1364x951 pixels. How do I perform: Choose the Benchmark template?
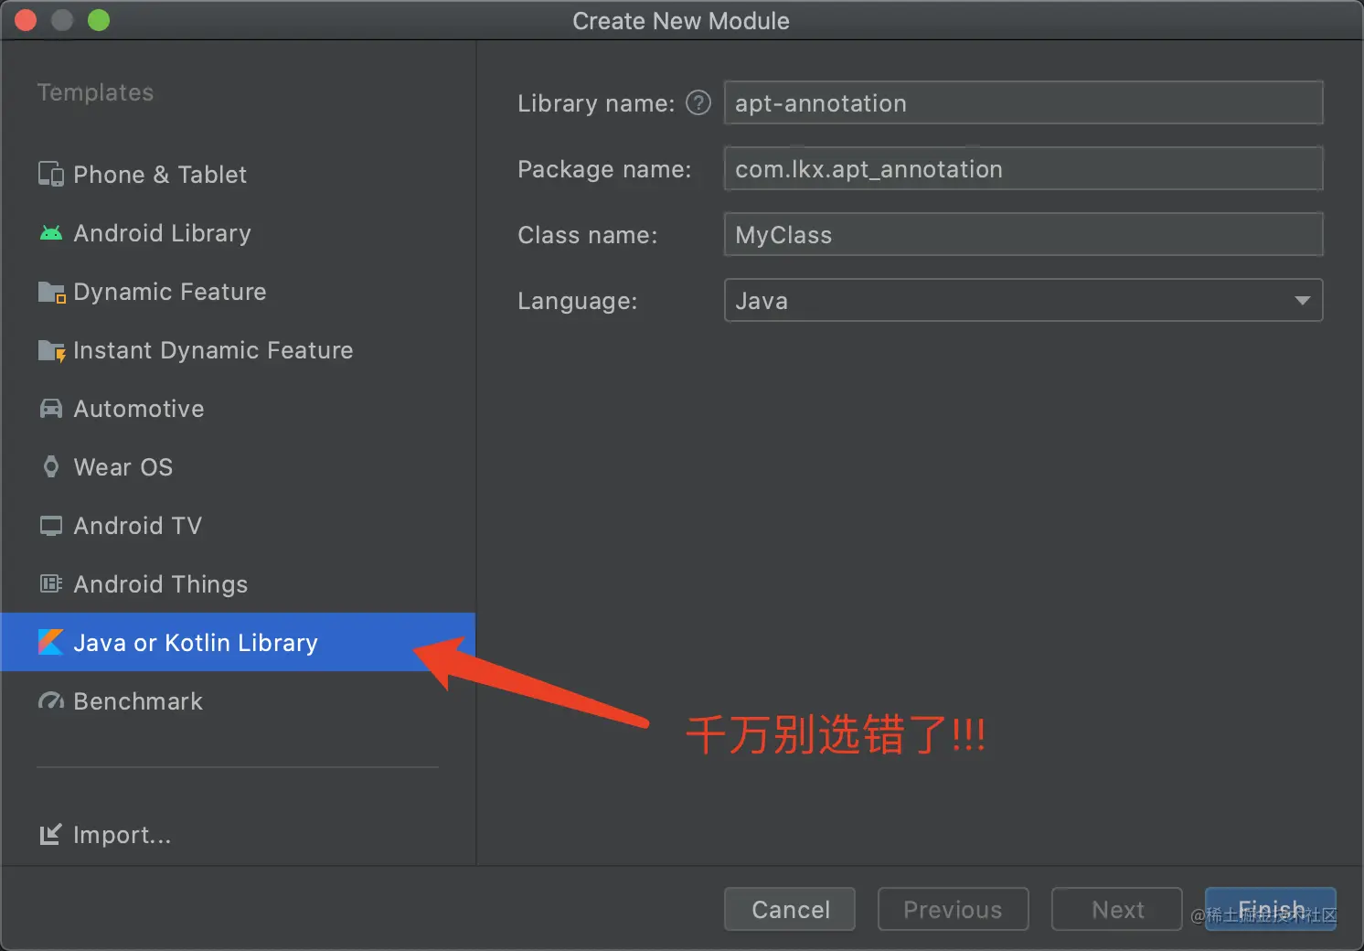(x=238, y=701)
